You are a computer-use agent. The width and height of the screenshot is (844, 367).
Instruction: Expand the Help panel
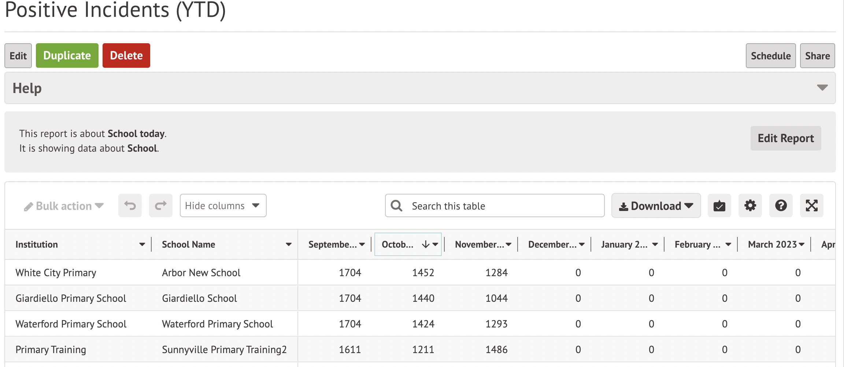tap(822, 88)
